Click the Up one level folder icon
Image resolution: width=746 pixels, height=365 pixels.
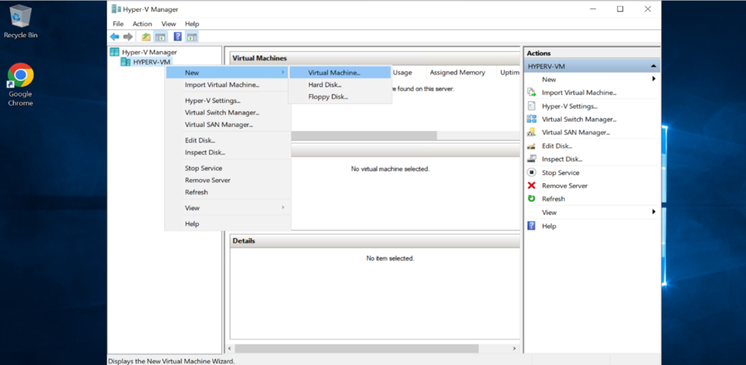146,36
